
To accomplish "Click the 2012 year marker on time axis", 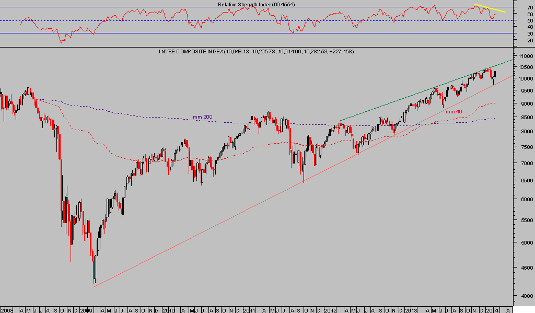I will 331,310.
